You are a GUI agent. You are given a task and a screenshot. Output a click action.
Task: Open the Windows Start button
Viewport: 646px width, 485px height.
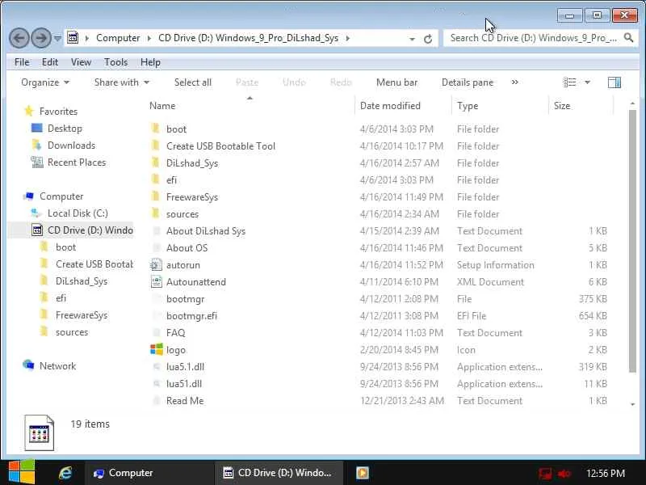[22, 472]
